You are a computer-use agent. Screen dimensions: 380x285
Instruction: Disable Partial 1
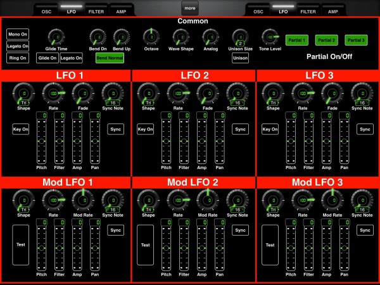point(296,40)
